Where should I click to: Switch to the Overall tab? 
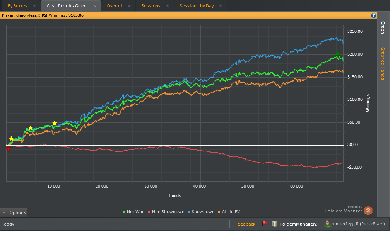coord(115,6)
